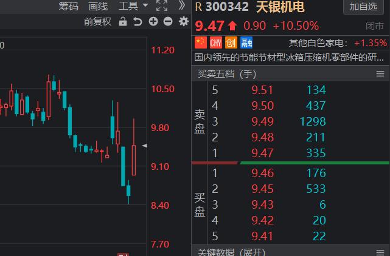Click the current price 9.47
Screen dimensions: 390x256
point(210,26)
